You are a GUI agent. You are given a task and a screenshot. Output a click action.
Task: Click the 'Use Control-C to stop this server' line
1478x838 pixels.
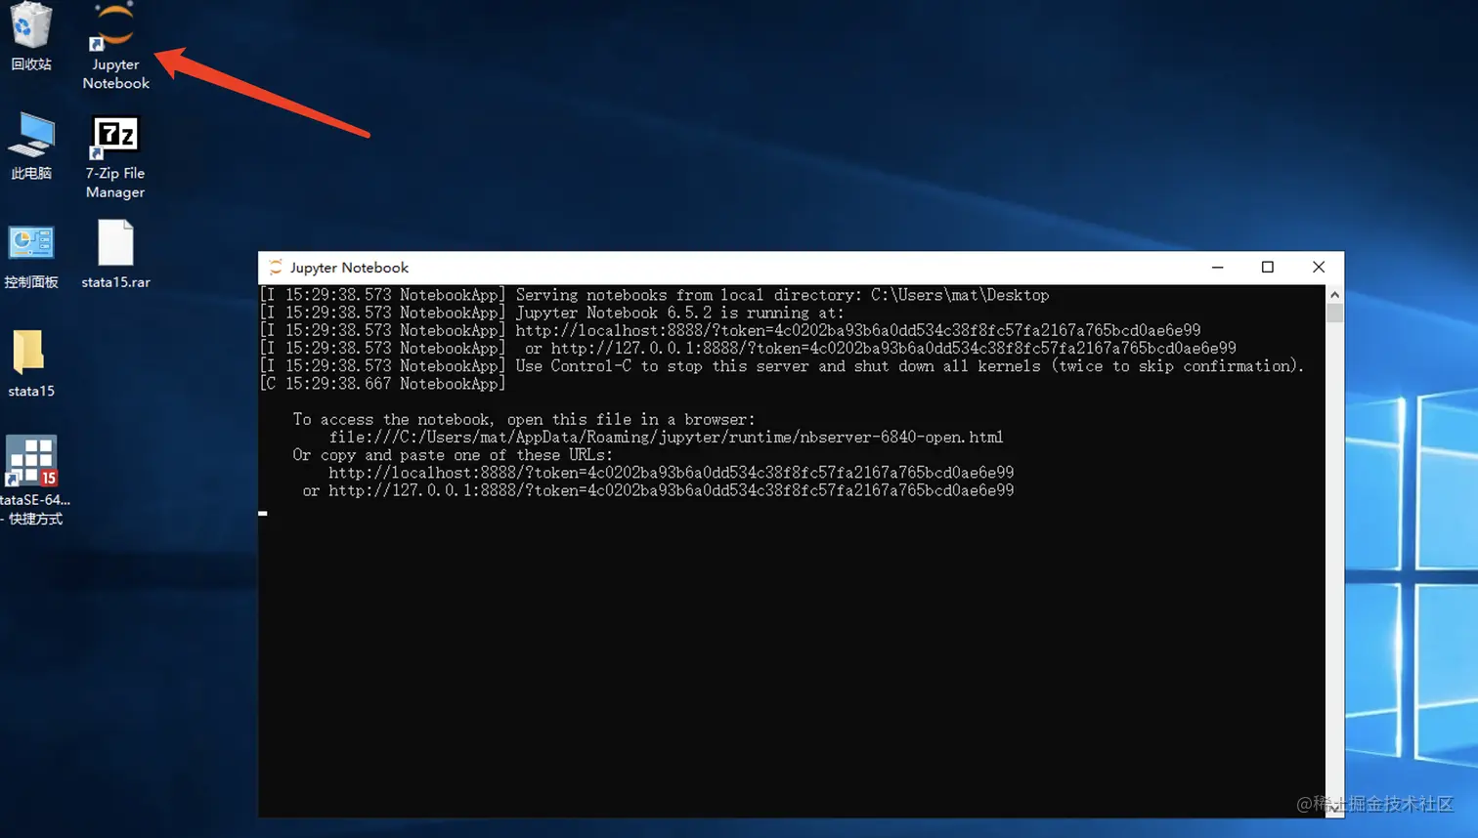click(782, 366)
